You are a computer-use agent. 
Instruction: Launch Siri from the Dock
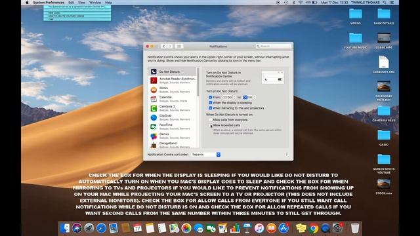pos(77,228)
